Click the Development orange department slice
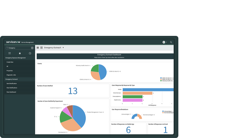This screenshot has height=138, width=246. [x=71, y=125]
